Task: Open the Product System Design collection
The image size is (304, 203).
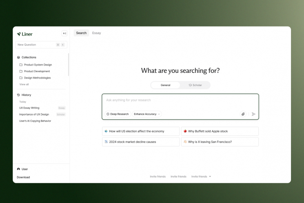Action: pyautogui.click(x=38, y=65)
